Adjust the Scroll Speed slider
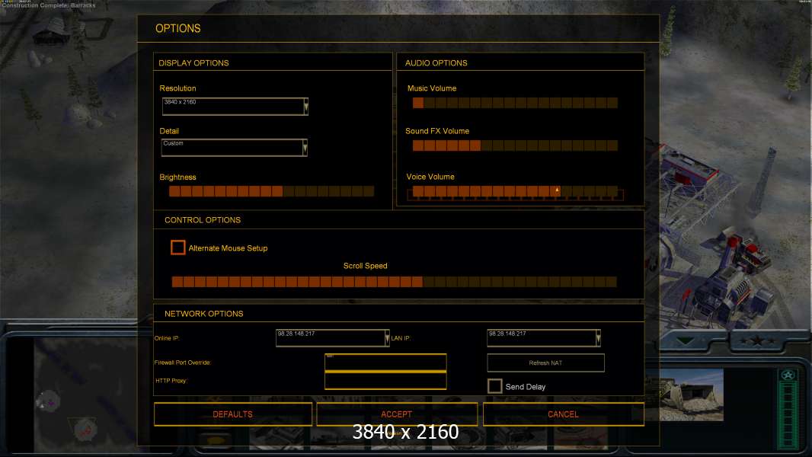 coord(394,282)
